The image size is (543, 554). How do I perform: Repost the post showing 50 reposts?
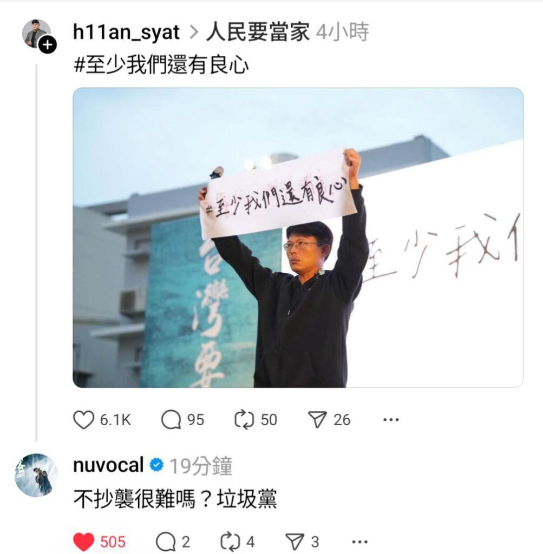[244, 420]
